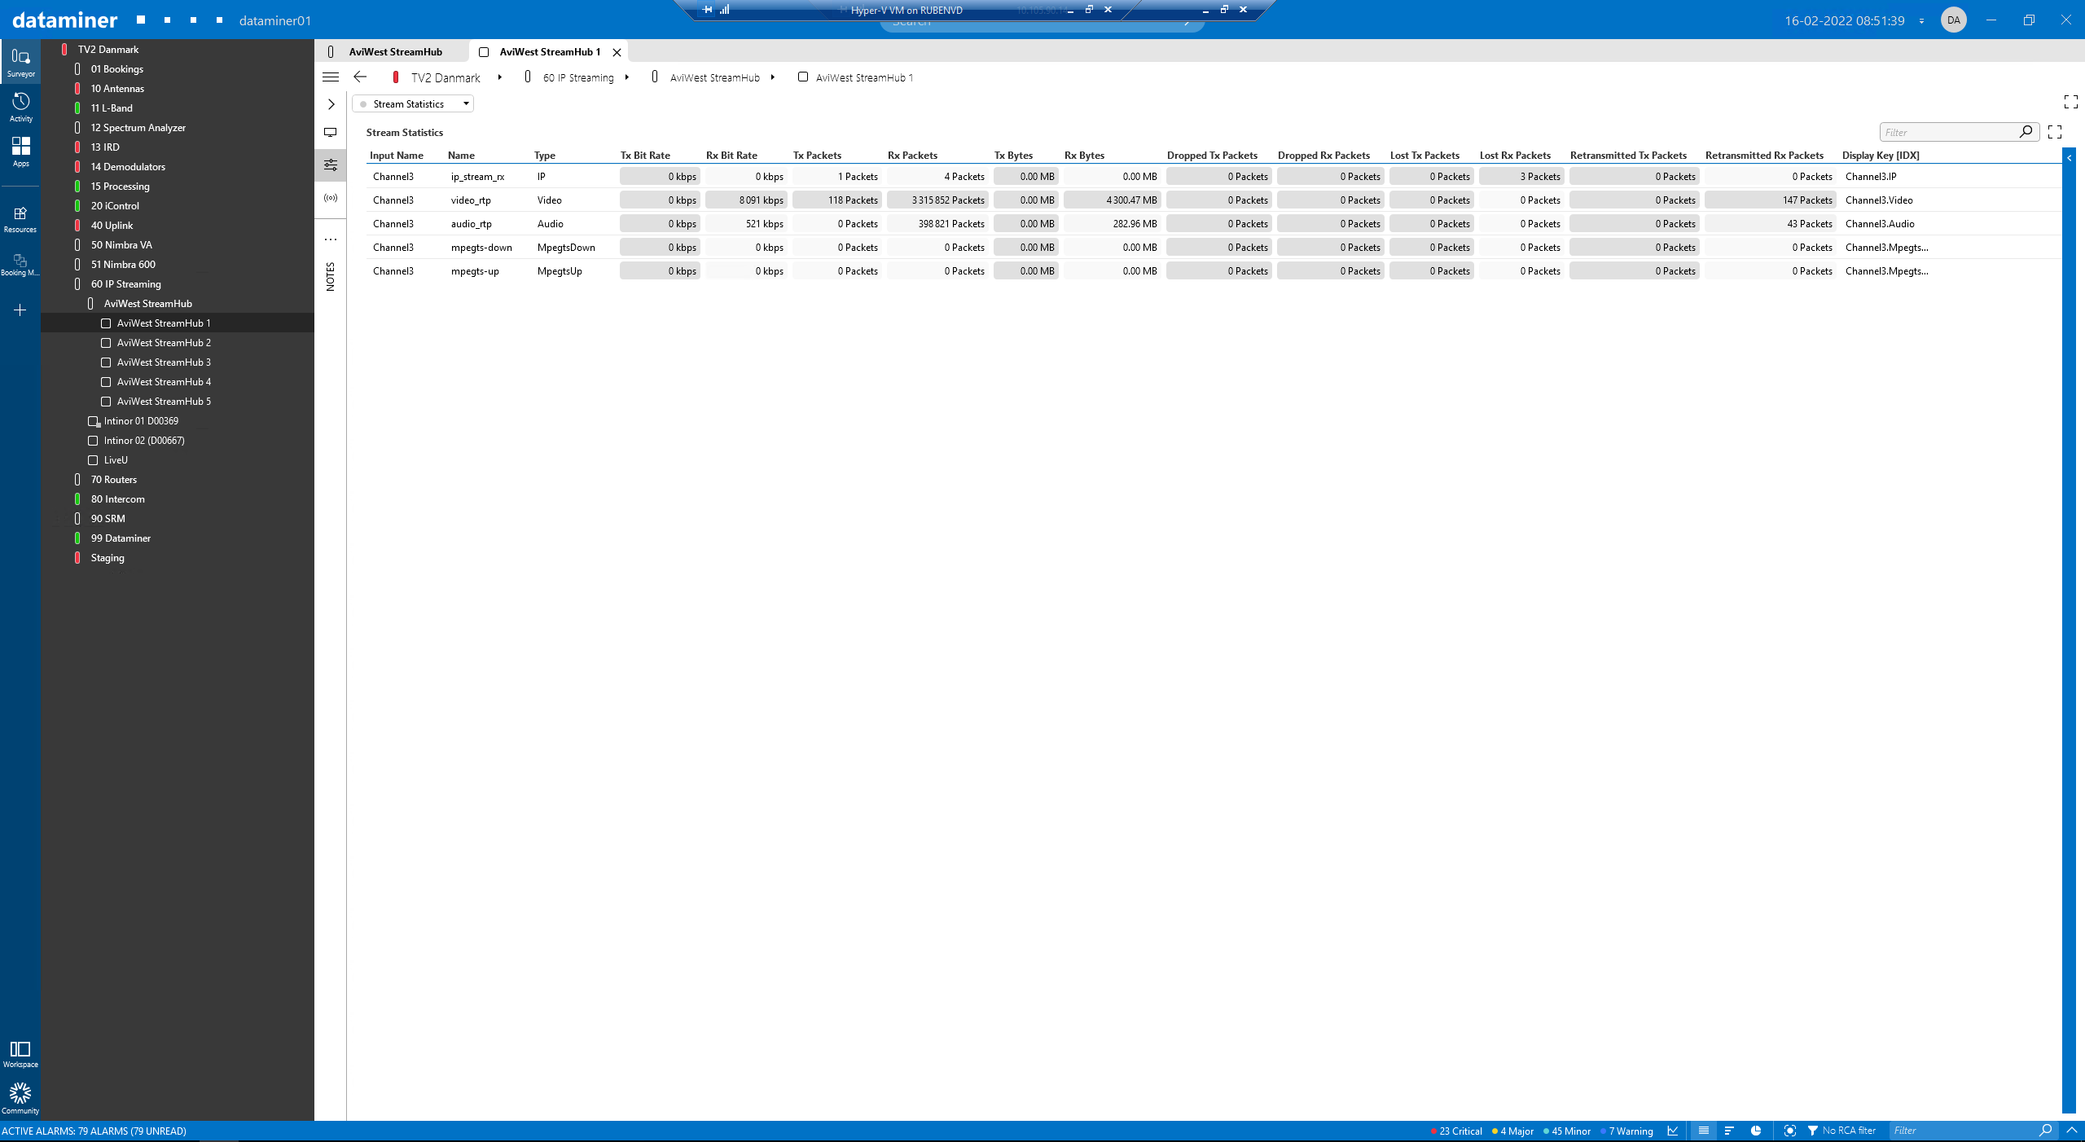The width and height of the screenshot is (2085, 1142).
Task: Open the Surveyor sidebar module
Action: pyautogui.click(x=20, y=62)
